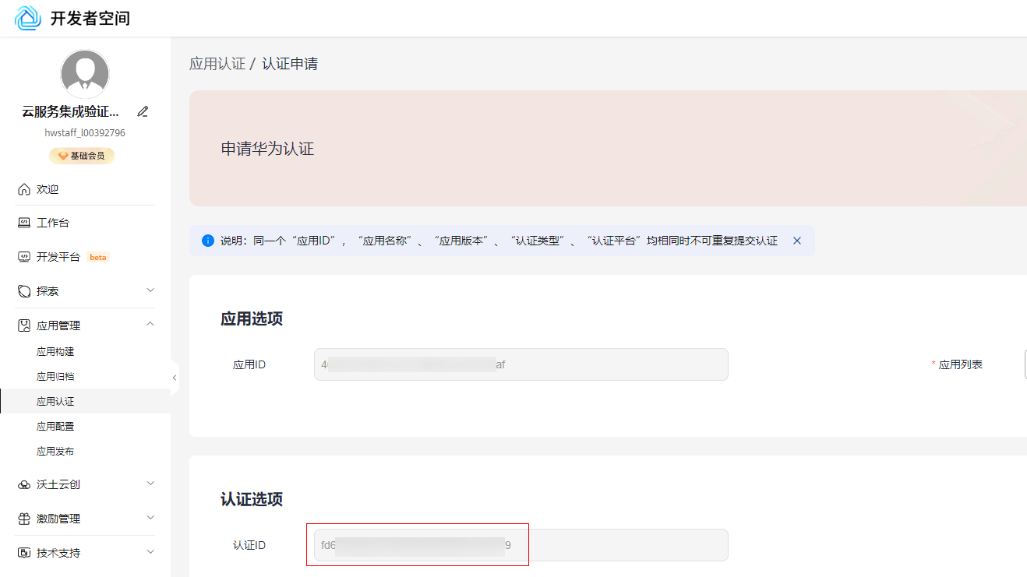Click the 应用认证 breadcrumb link
This screenshot has width=1027, height=577.
(217, 64)
